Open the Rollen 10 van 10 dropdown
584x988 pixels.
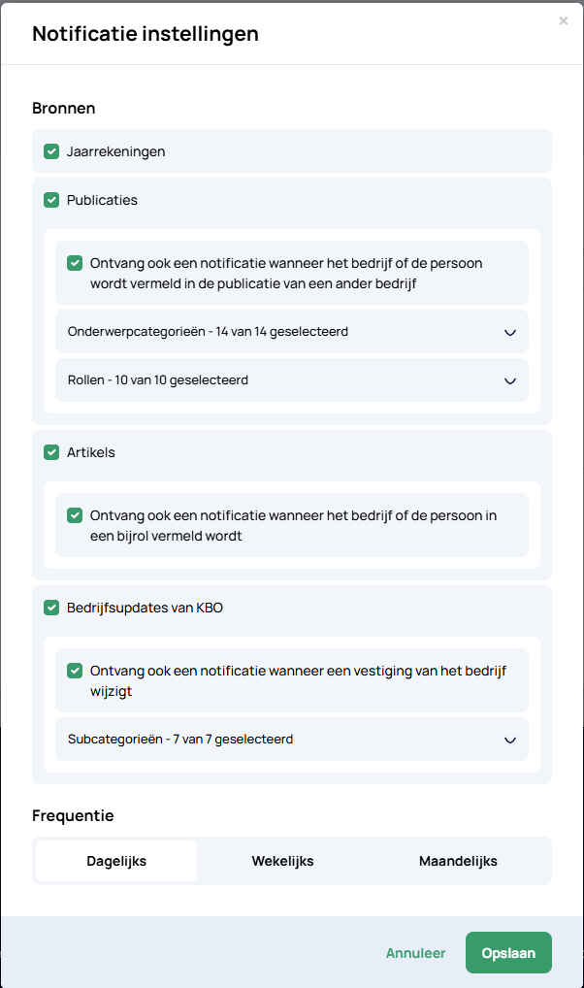(291, 380)
